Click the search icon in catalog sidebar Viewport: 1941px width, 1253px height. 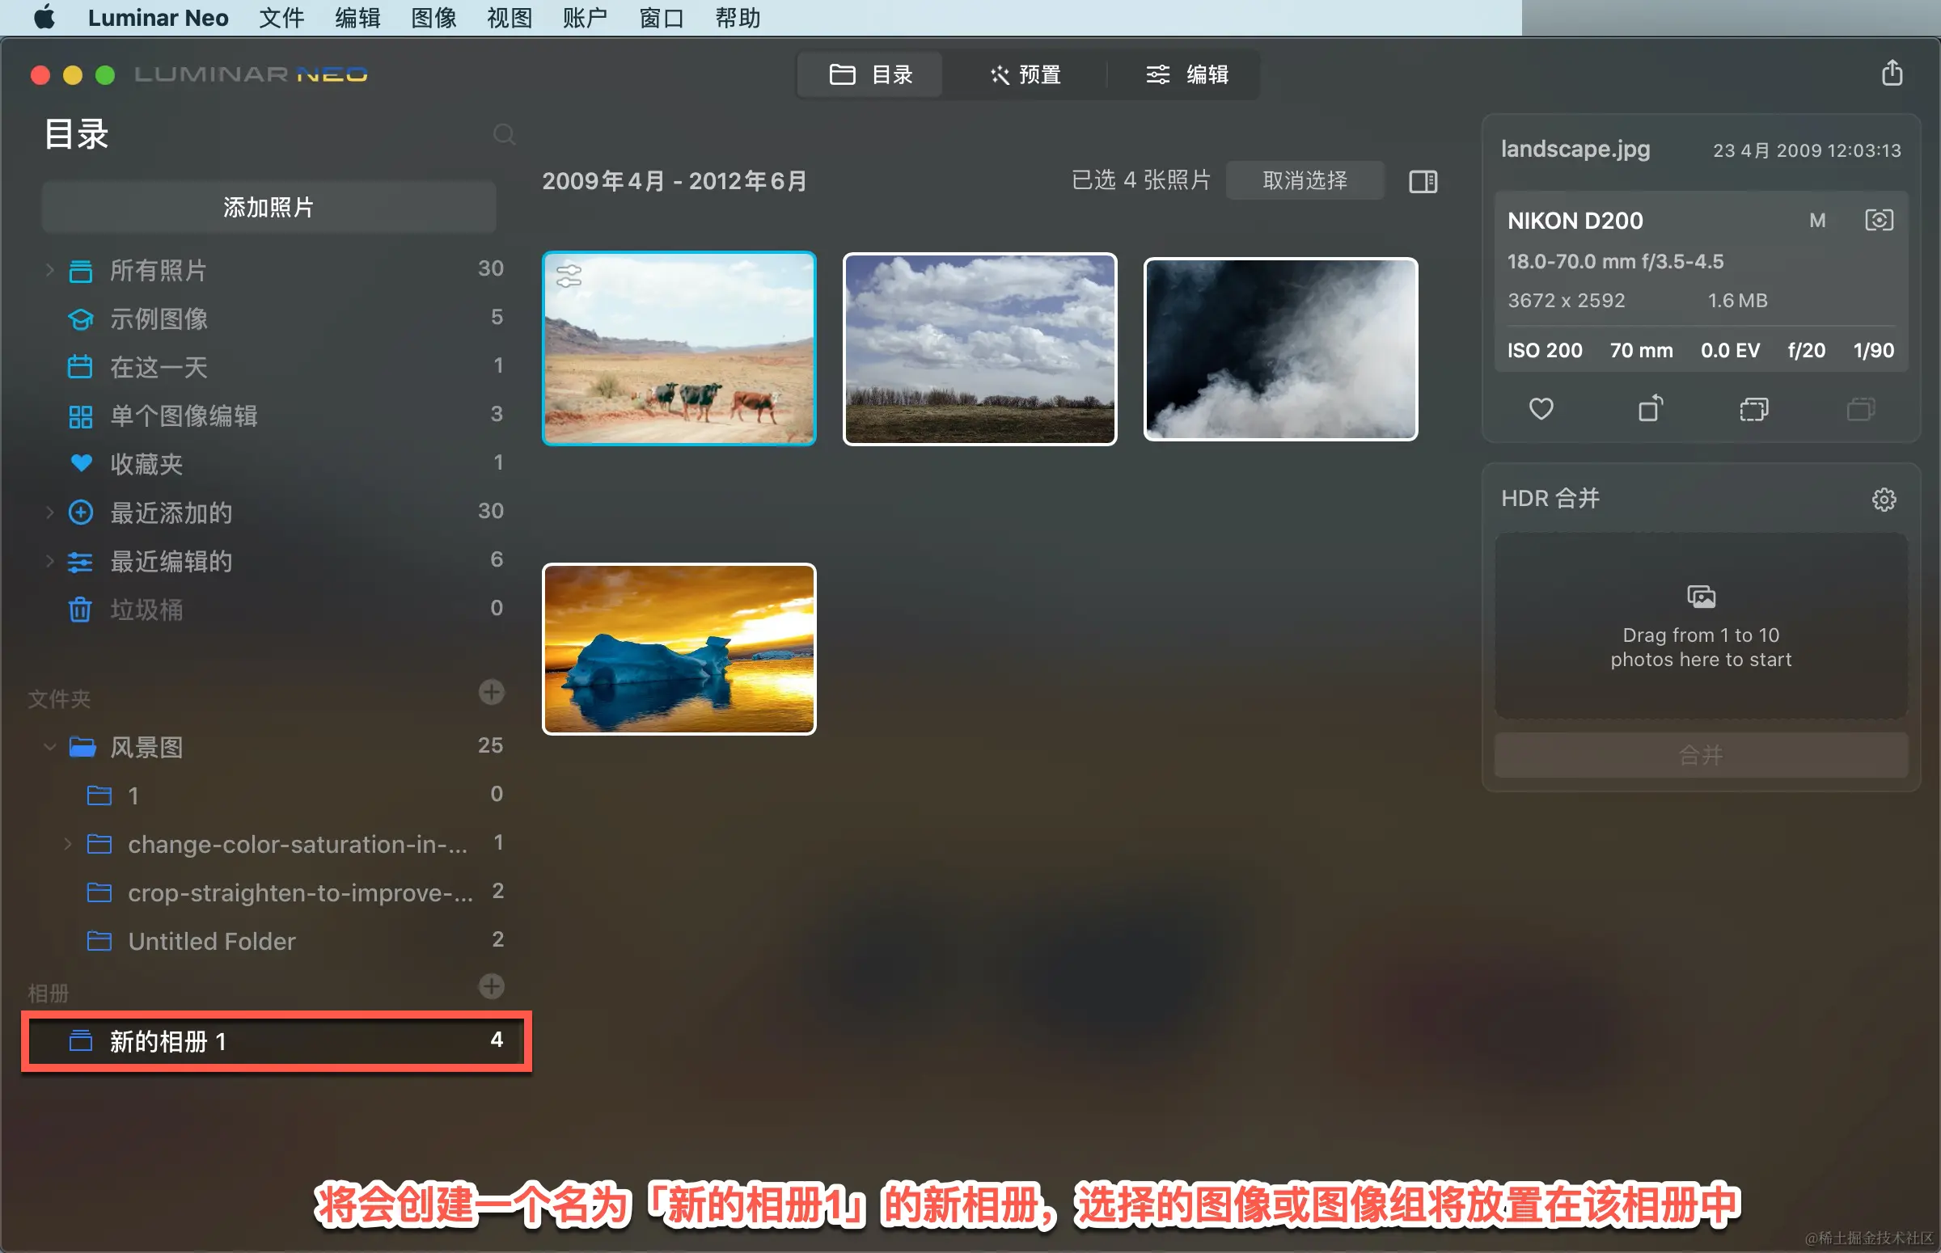[x=504, y=134]
